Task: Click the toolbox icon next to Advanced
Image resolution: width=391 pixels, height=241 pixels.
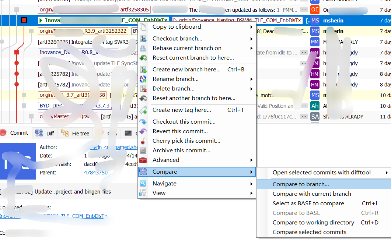Action: point(143,160)
